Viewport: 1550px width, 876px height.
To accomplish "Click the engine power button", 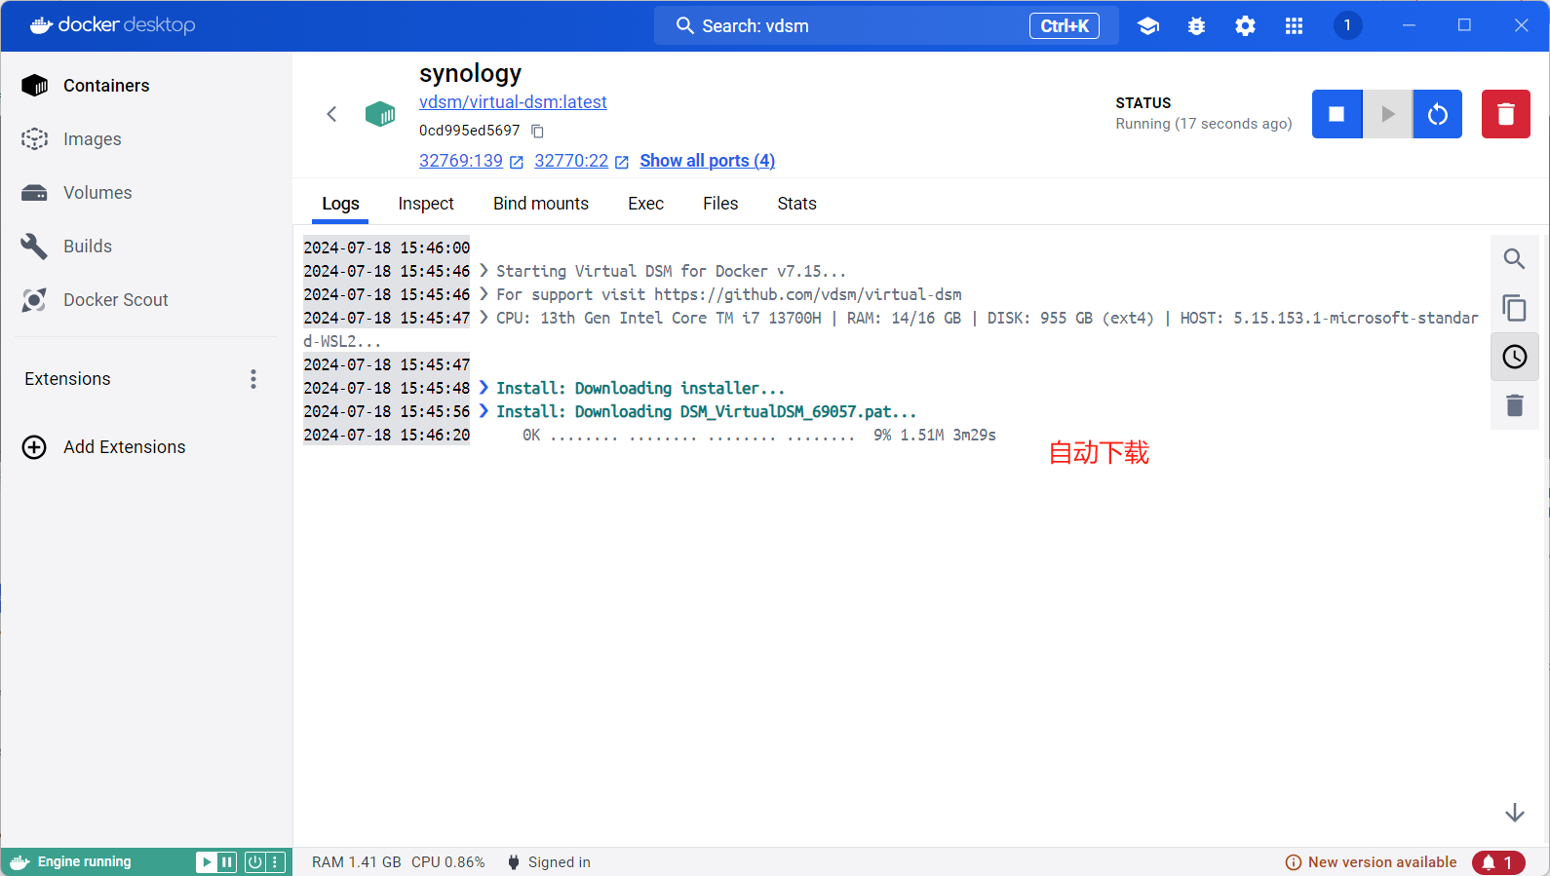I will [x=254, y=862].
